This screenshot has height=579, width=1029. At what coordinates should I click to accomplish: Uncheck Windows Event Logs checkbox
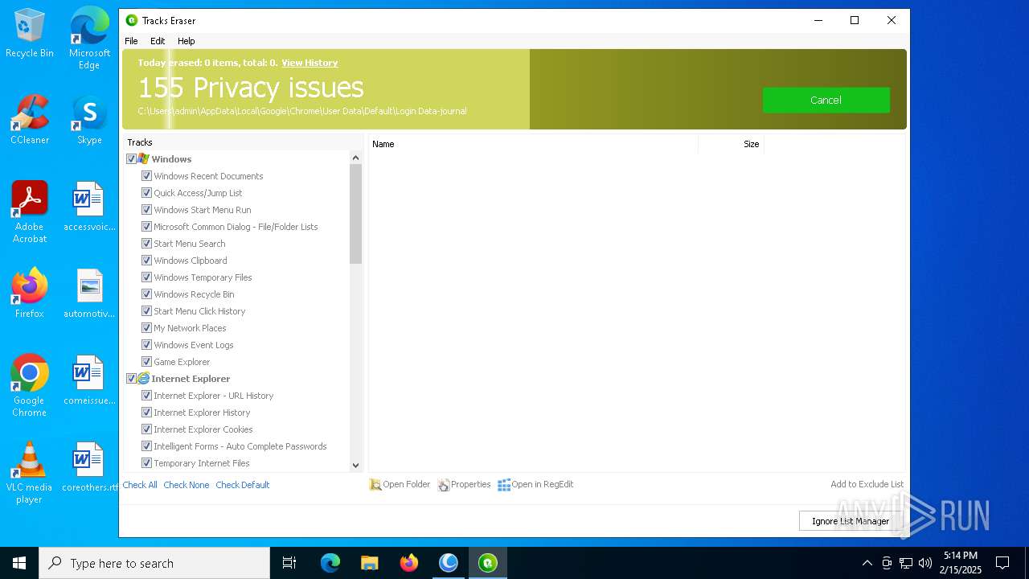[x=146, y=345]
